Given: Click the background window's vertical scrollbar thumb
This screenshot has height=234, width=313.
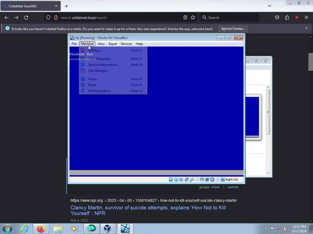Looking at the screenshot, I should (268, 112).
